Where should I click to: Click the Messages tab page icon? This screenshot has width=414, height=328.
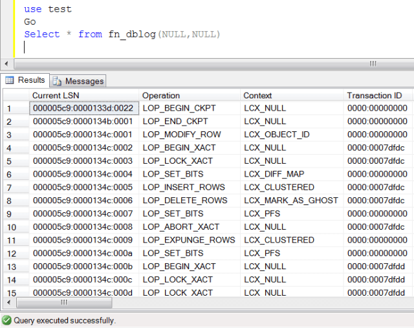(x=57, y=81)
